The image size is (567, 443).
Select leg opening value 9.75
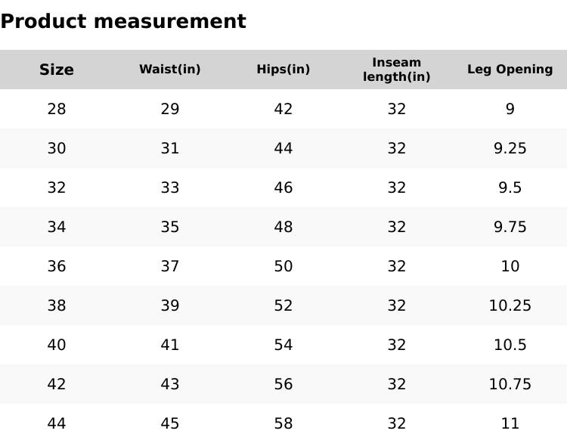[x=510, y=227]
